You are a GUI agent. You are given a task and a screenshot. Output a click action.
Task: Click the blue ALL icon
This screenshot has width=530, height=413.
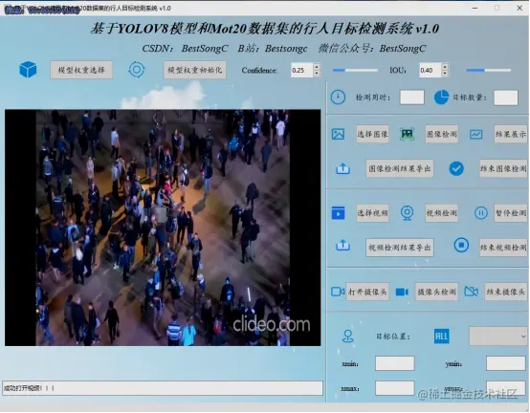click(x=441, y=337)
